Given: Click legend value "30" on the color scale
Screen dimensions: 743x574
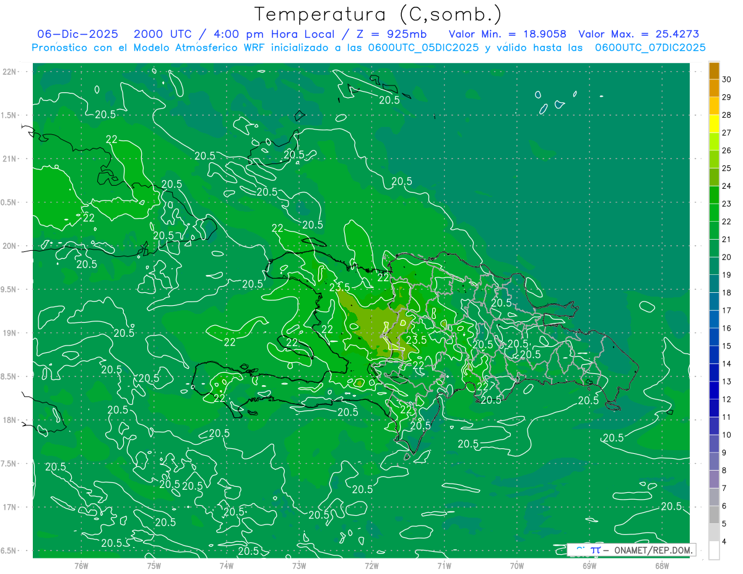Looking at the screenshot, I should tap(727, 79).
